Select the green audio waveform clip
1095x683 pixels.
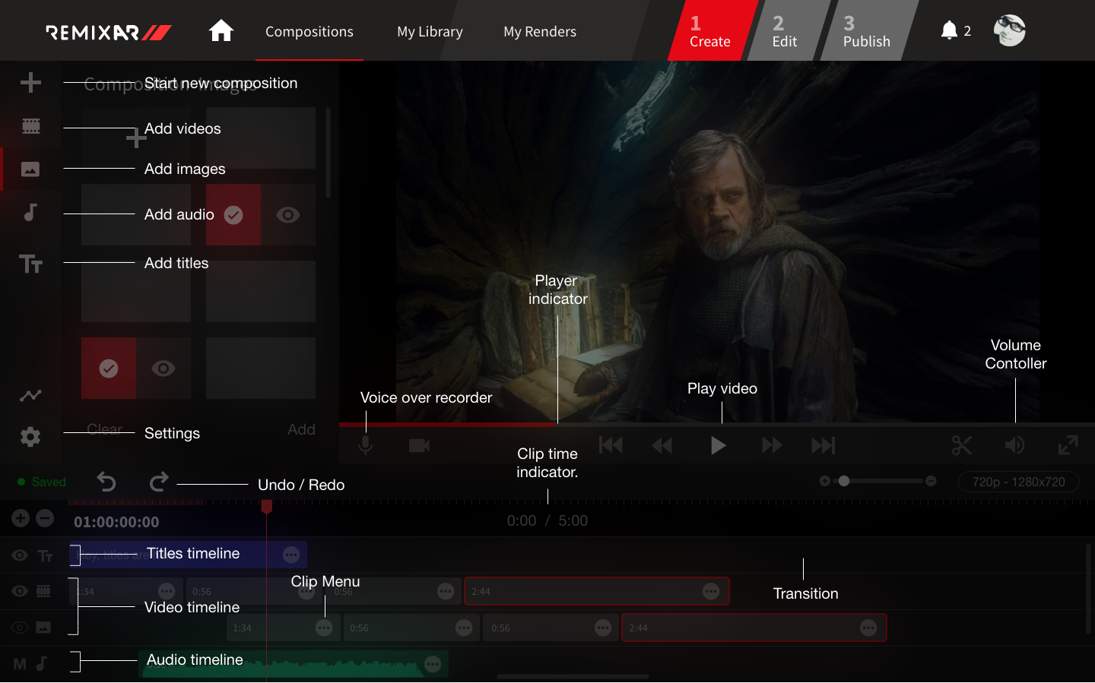click(x=294, y=665)
